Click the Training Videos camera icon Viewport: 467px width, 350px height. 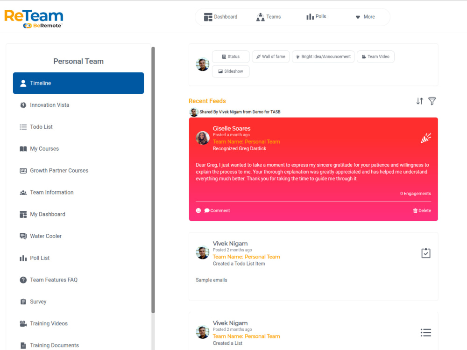23,323
